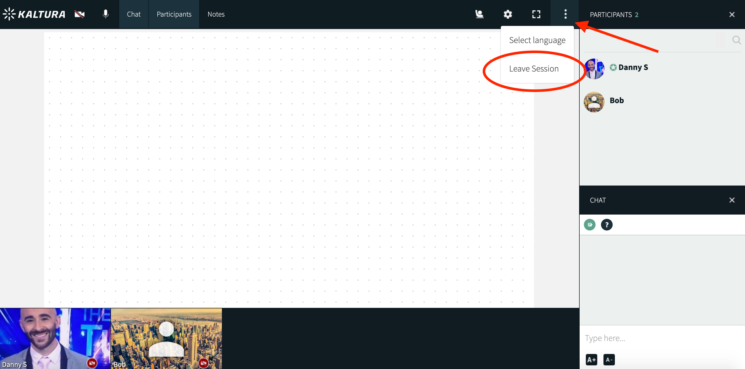Screen dimensions: 745x369
Task: Switch to the Participants tab
Action: [174, 14]
